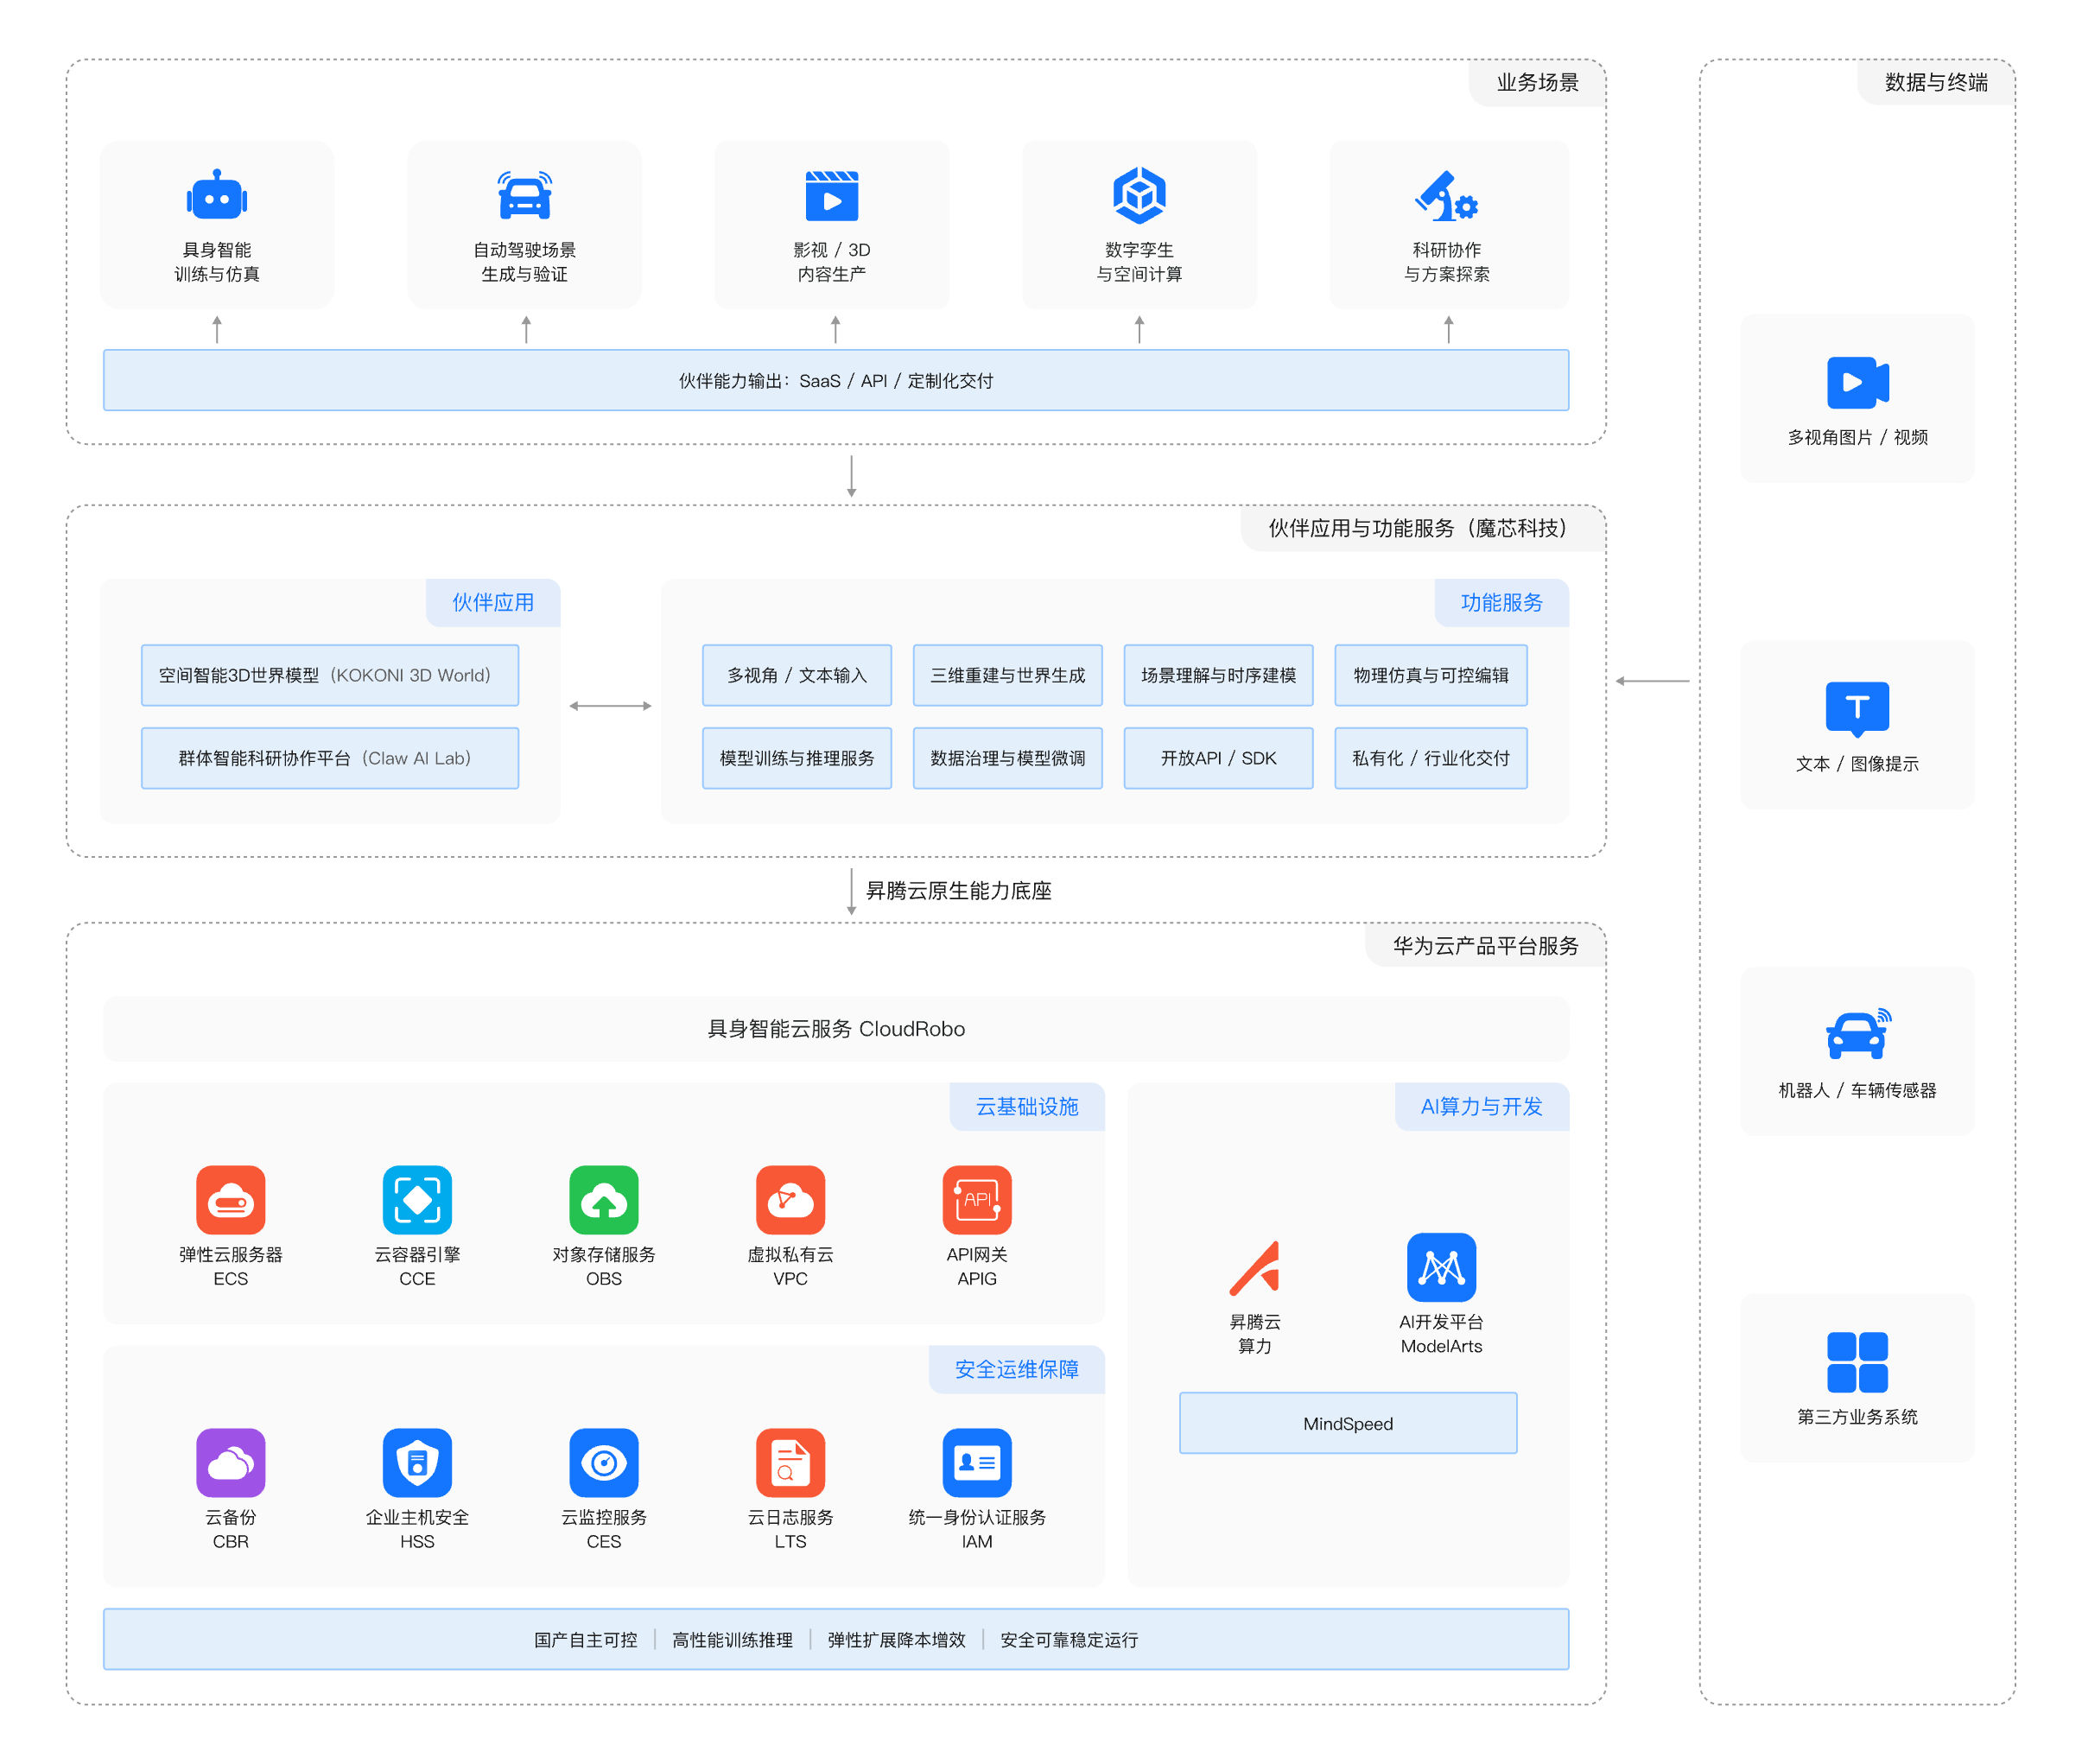Click the 伙伴应用与功能服务（魔芯科技）label
Image resolution: width=2082 pixels, height=1764 pixels.
tap(1422, 528)
